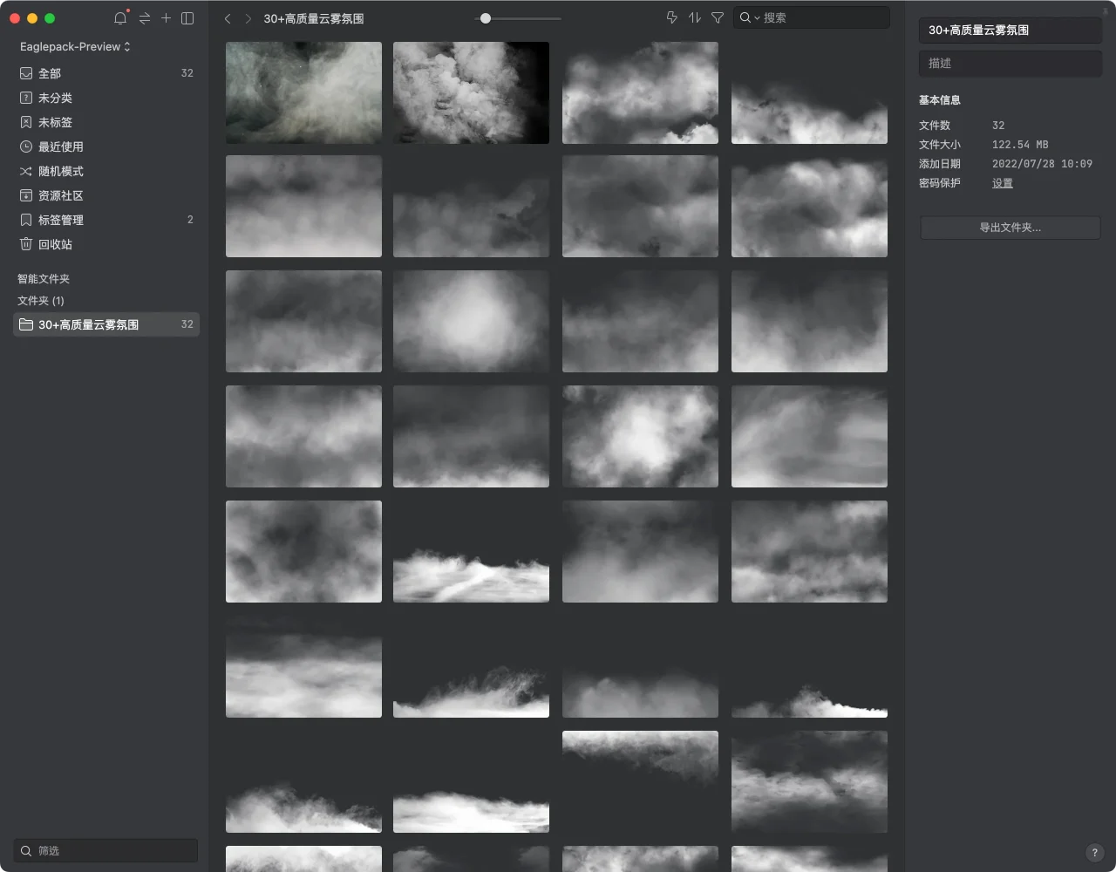Open the help question mark button
This screenshot has height=872, width=1116.
coord(1095,853)
